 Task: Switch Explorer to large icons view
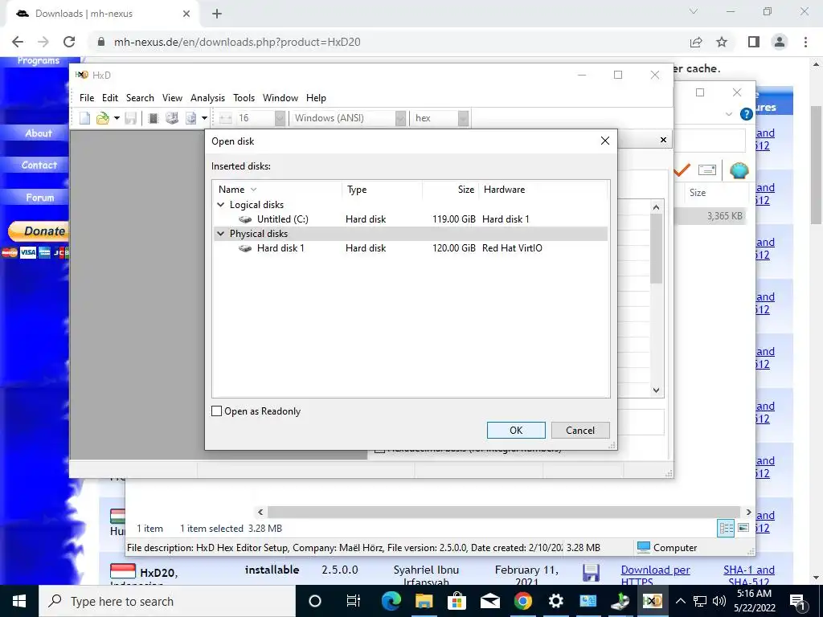click(743, 528)
